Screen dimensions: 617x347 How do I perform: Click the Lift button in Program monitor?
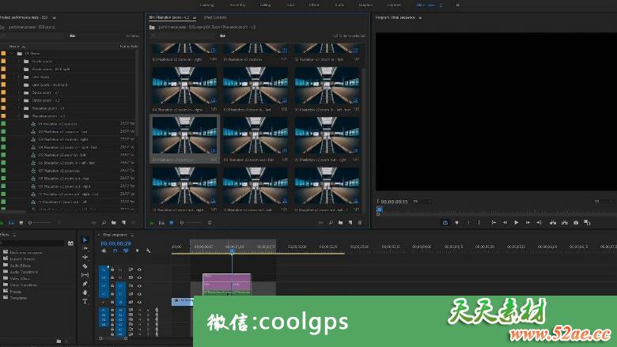point(553,222)
